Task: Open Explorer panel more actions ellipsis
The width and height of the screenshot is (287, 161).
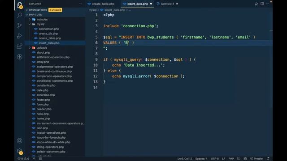Action: 80,4
